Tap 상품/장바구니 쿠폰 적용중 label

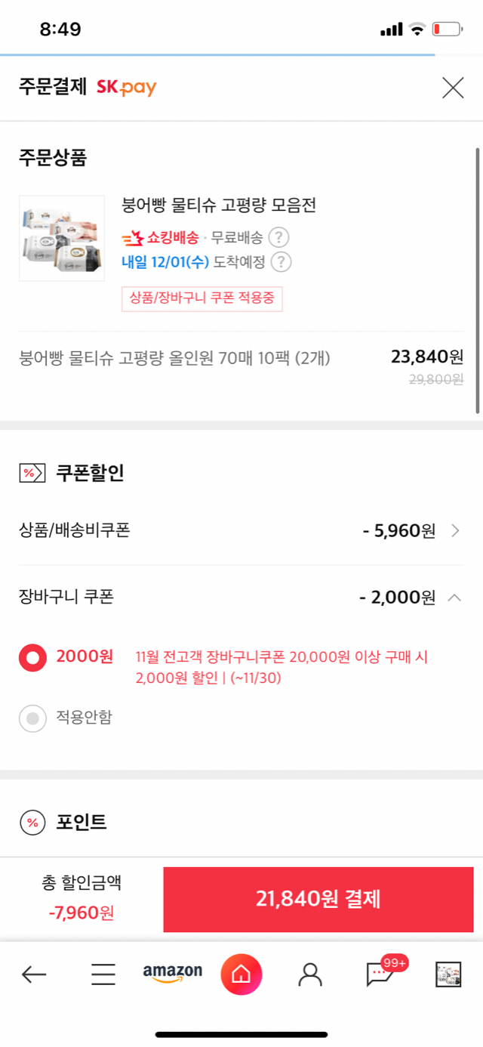(202, 298)
